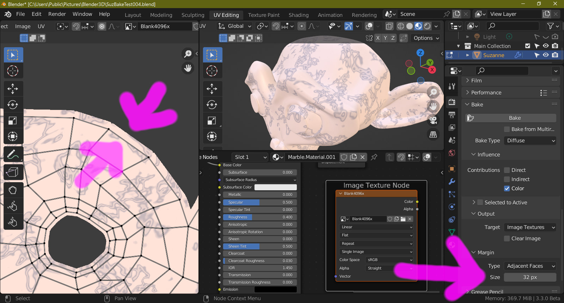The image size is (564, 303).
Task: Select the Relax tool in UV editor
Action: [x=13, y=206]
